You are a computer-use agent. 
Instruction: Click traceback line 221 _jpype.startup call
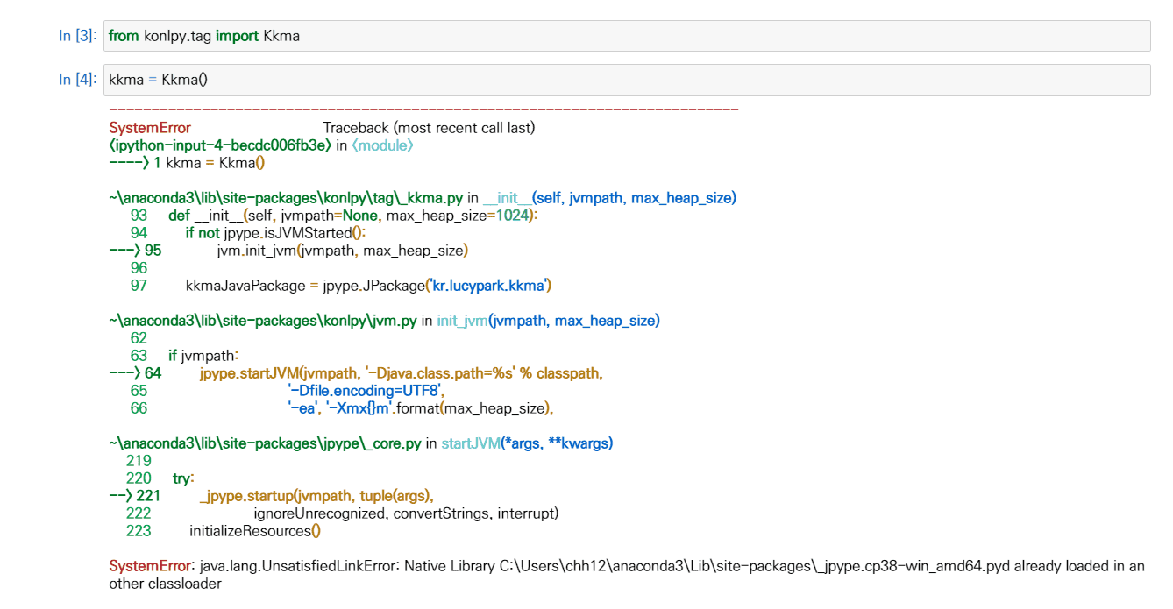click(316, 496)
